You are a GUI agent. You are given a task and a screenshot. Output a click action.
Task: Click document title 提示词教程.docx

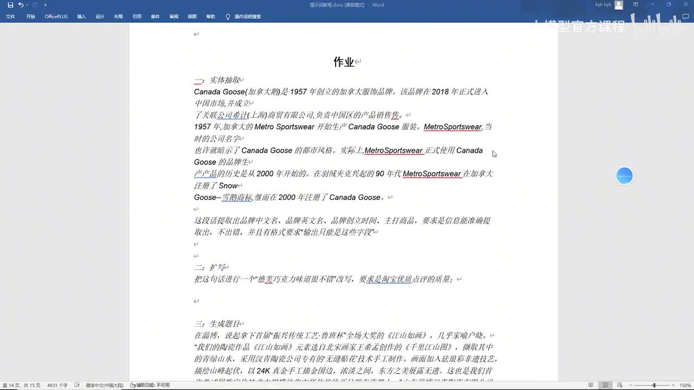328,5
